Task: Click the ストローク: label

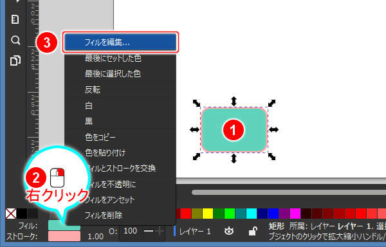Action: coord(22,237)
